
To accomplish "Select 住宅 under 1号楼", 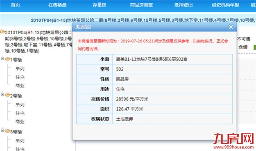I will [x=20, y=77].
